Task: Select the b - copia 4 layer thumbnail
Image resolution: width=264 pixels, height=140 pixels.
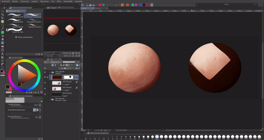Action: 56,88
